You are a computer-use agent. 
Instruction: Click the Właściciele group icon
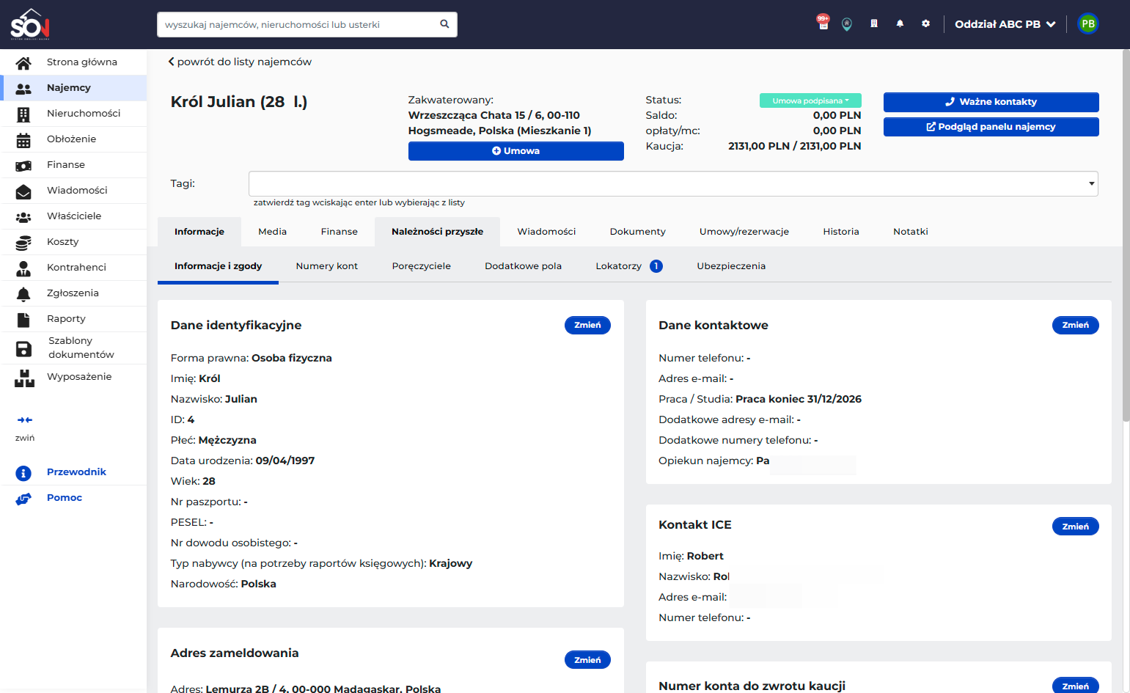point(23,217)
